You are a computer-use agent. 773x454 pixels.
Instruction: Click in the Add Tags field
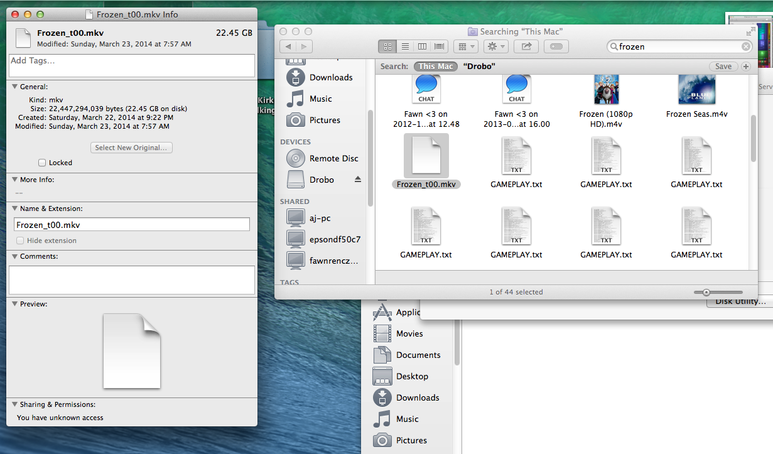tap(132, 65)
